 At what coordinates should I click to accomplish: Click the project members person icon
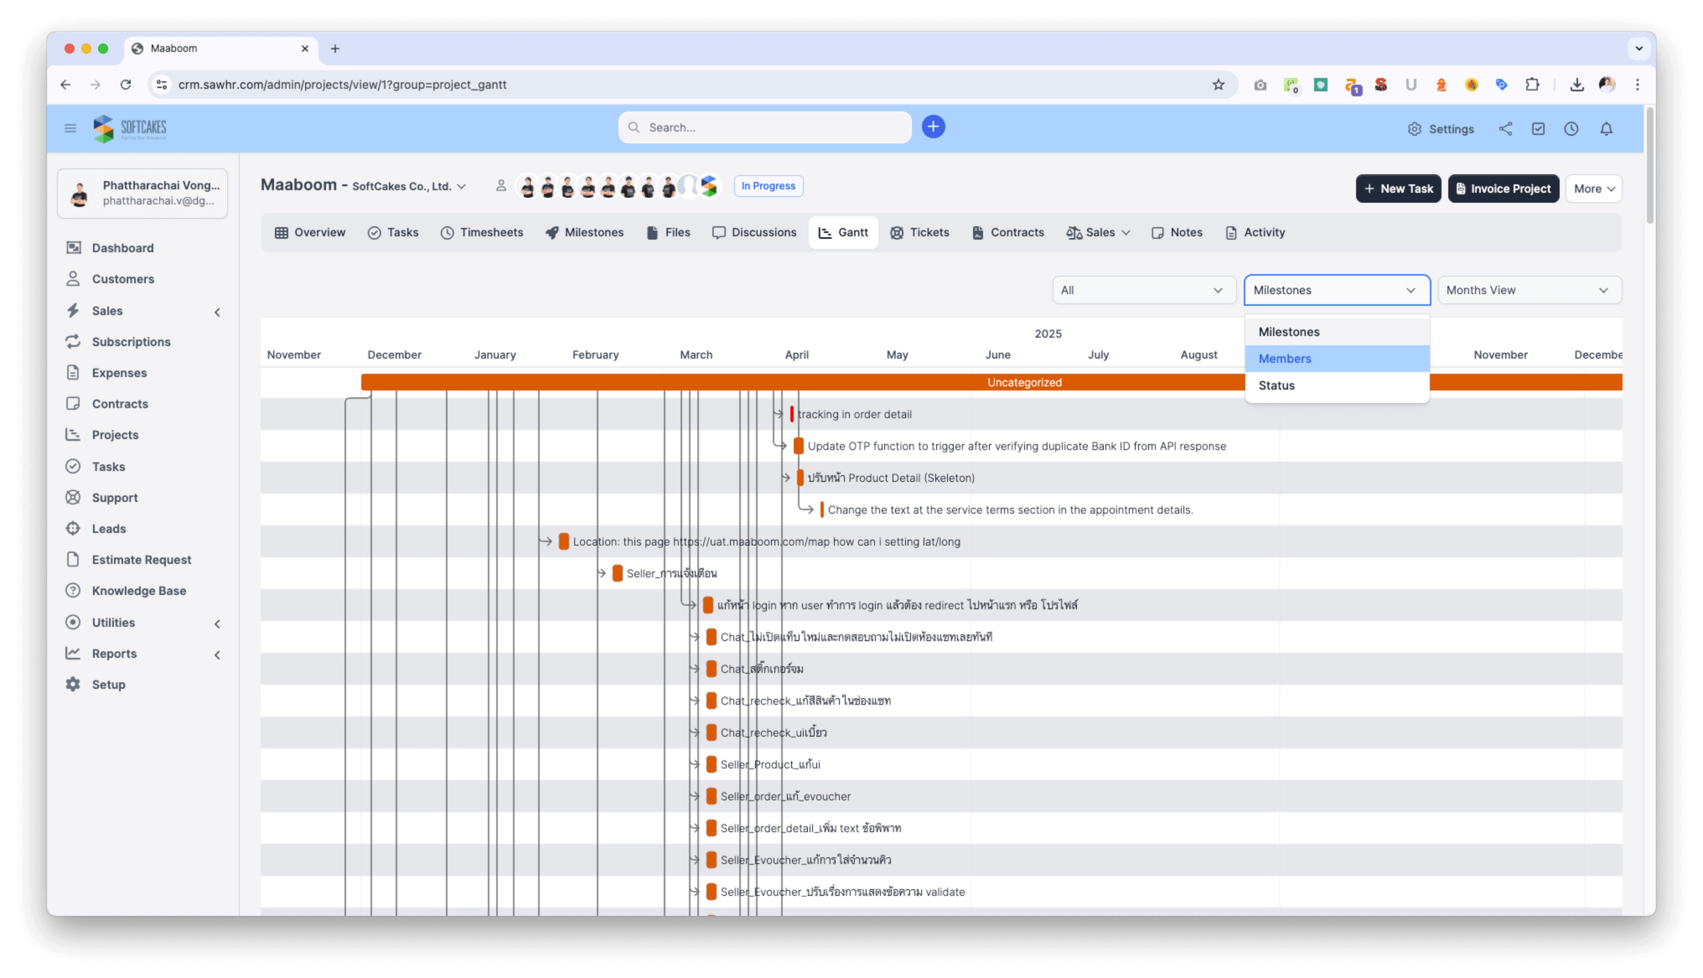(500, 185)
